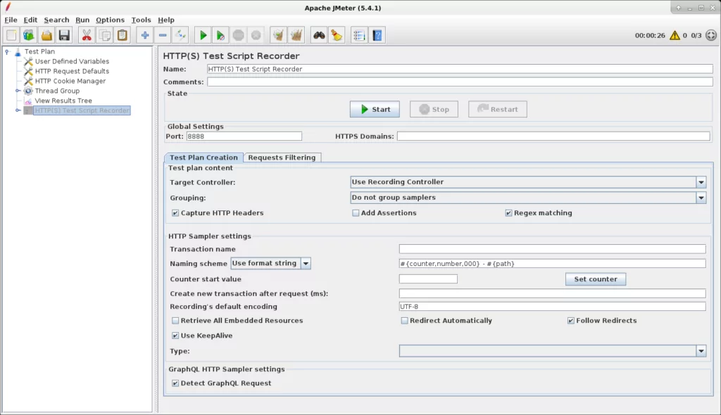721x415 pixels.
Task: Expand all nodes with the plus icon
Action: pos(145,35)
